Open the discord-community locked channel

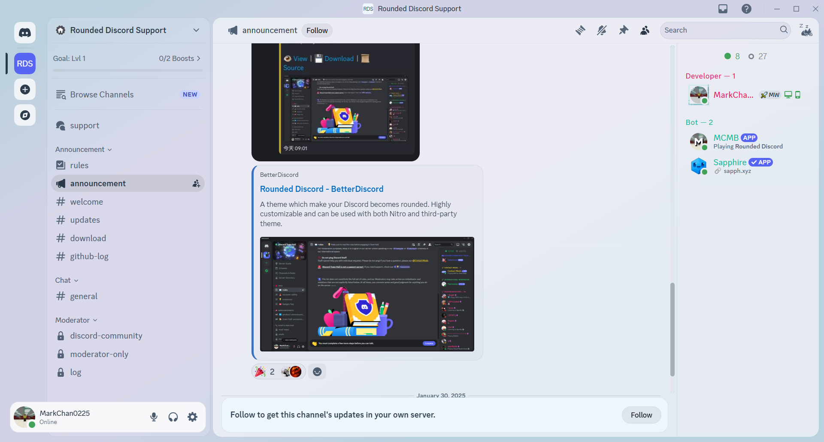(x=128, y=336)
